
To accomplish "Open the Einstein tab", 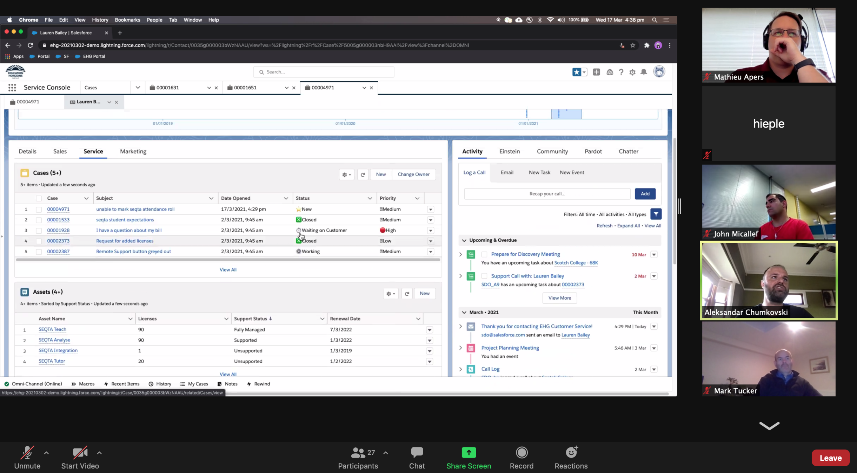I will pyautogui.click(x=509, y=151).
